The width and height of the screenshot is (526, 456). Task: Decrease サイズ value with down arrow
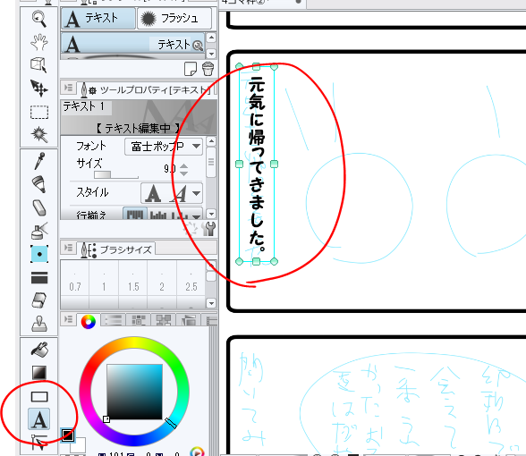tap(184, 173)
